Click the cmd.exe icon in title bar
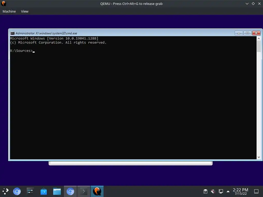 coord(12,33)
